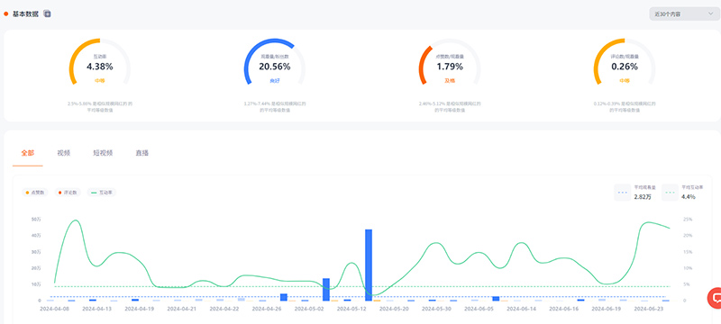Click the 2024-04-08 axis date
This screenshot has width=721, height=324.
coord(55,309)
